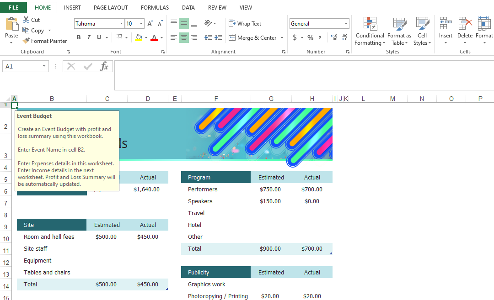Viewport: 494px width, 300px height.
Task: Open Conditional Formatting icon menu
Action: point(370,24)
